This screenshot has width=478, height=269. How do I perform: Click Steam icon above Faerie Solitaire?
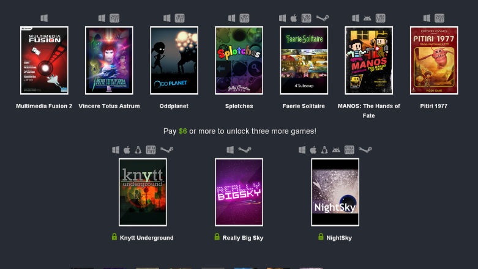(322, 18)
